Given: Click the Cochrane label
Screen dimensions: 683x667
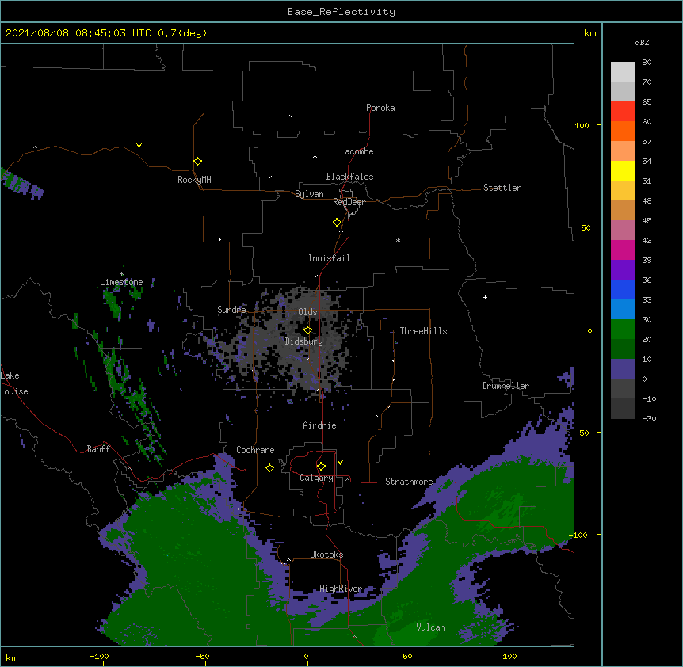Looking at the screenshot, I should tap(255, 450).
